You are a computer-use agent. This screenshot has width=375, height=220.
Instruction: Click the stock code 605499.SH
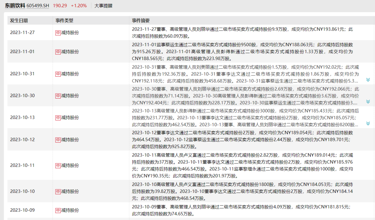point(38,6)
